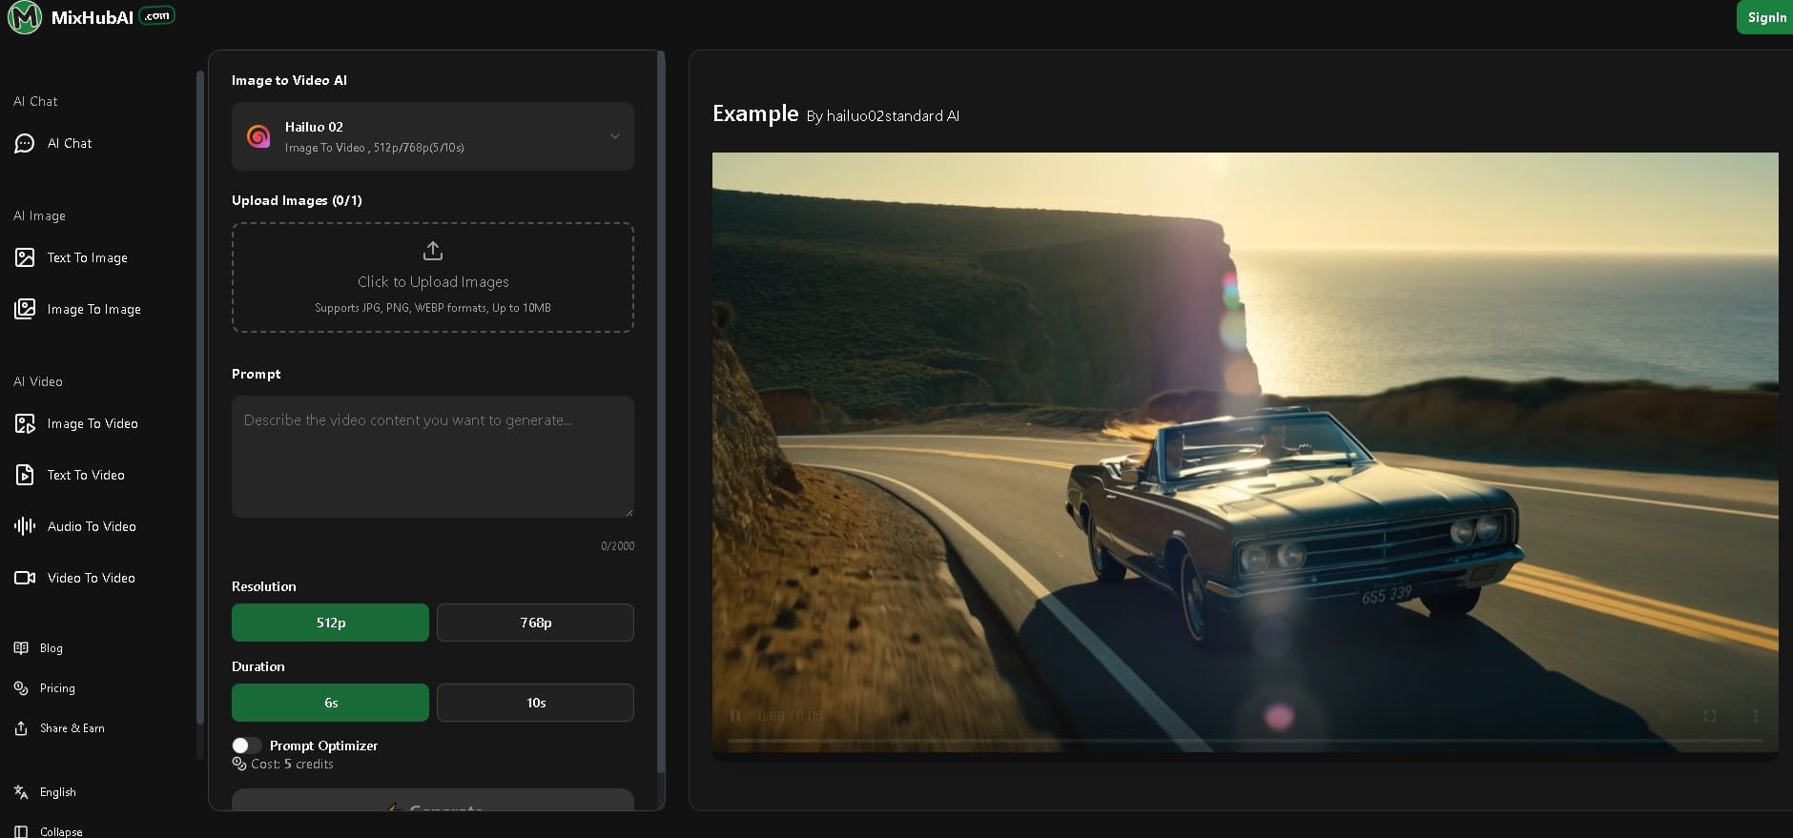1793x838 pixels.
Task: Click the upload arrow icon
Action: (x=433, y=251)
